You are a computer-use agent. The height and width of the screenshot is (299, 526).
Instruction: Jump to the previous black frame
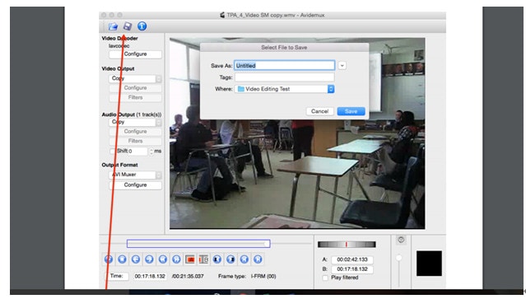(x=217, y=259)
